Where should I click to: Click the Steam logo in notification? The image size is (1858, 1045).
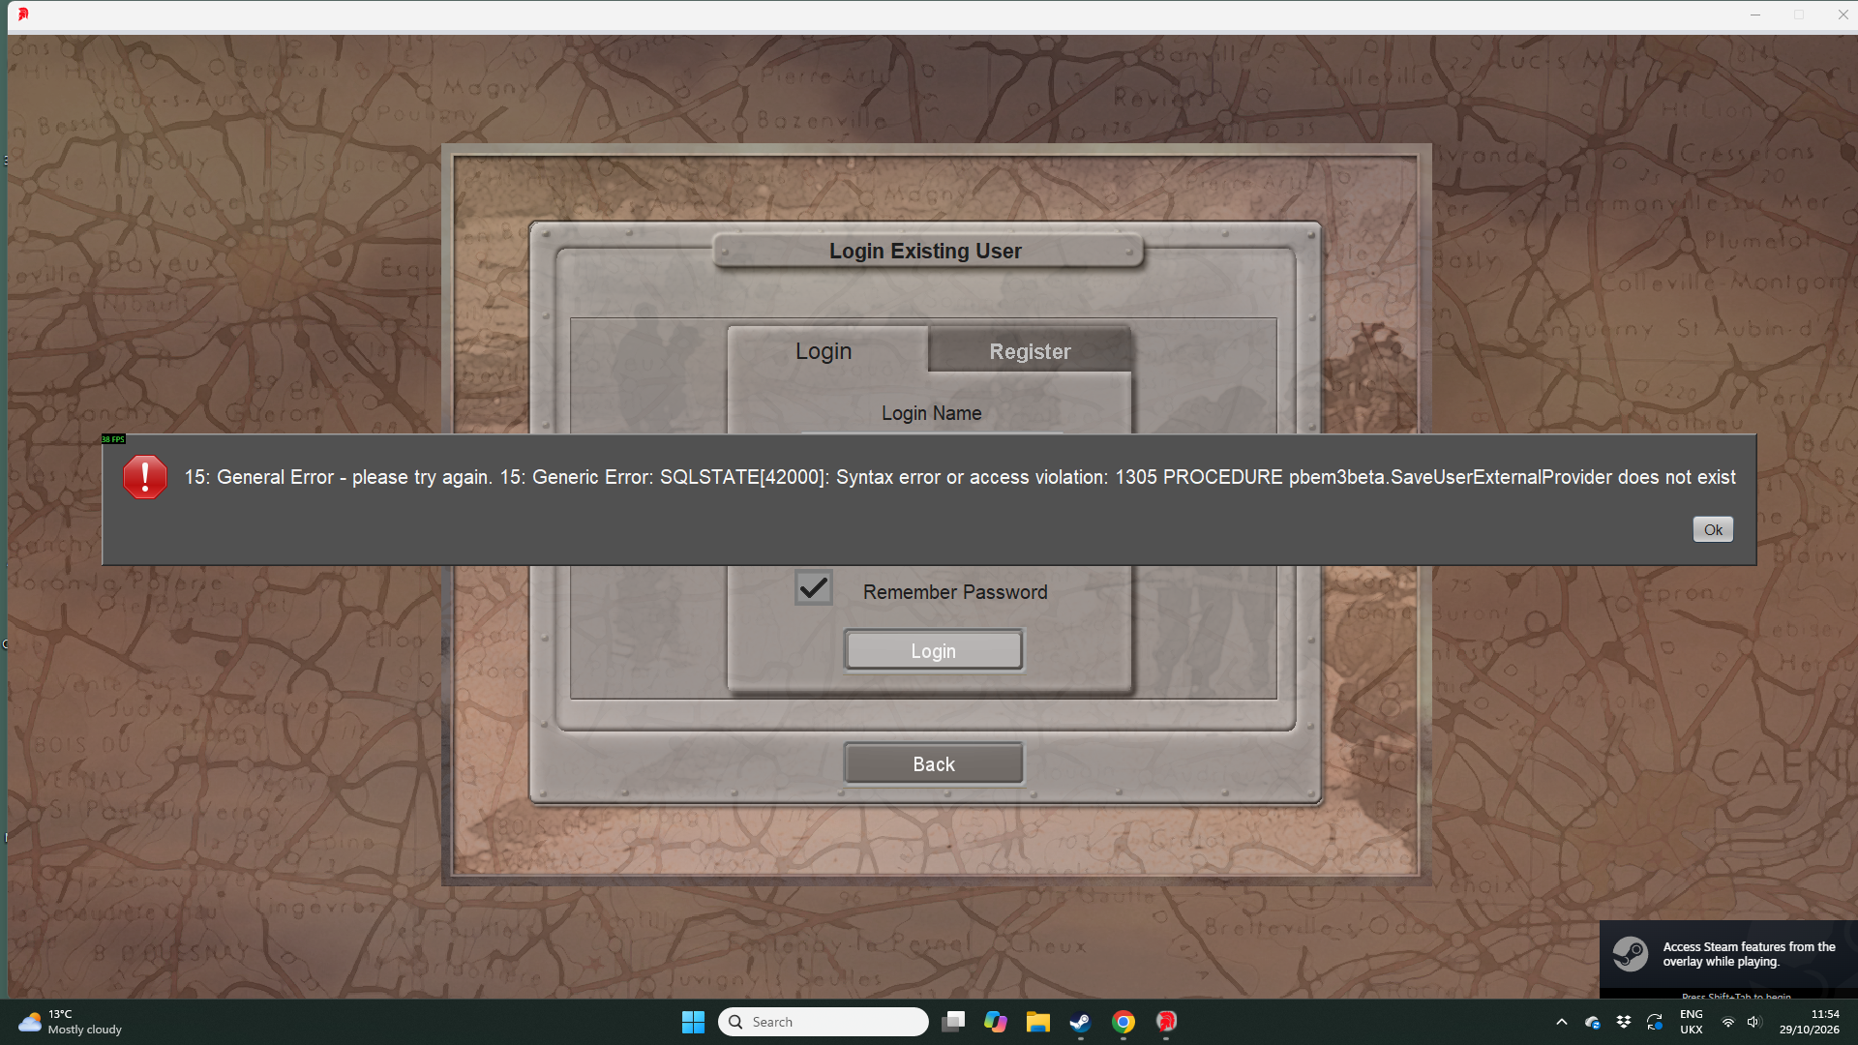(x=1631, y=954)
